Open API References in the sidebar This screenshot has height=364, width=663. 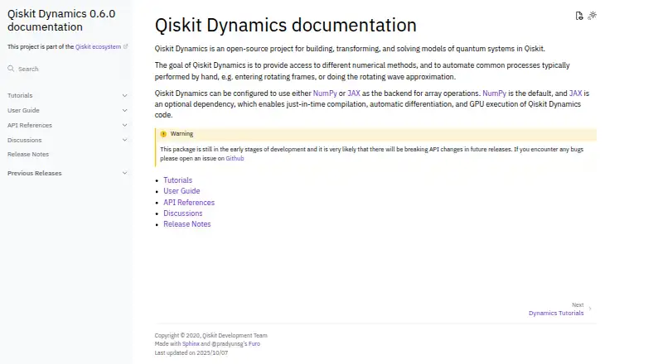[30, 125]
